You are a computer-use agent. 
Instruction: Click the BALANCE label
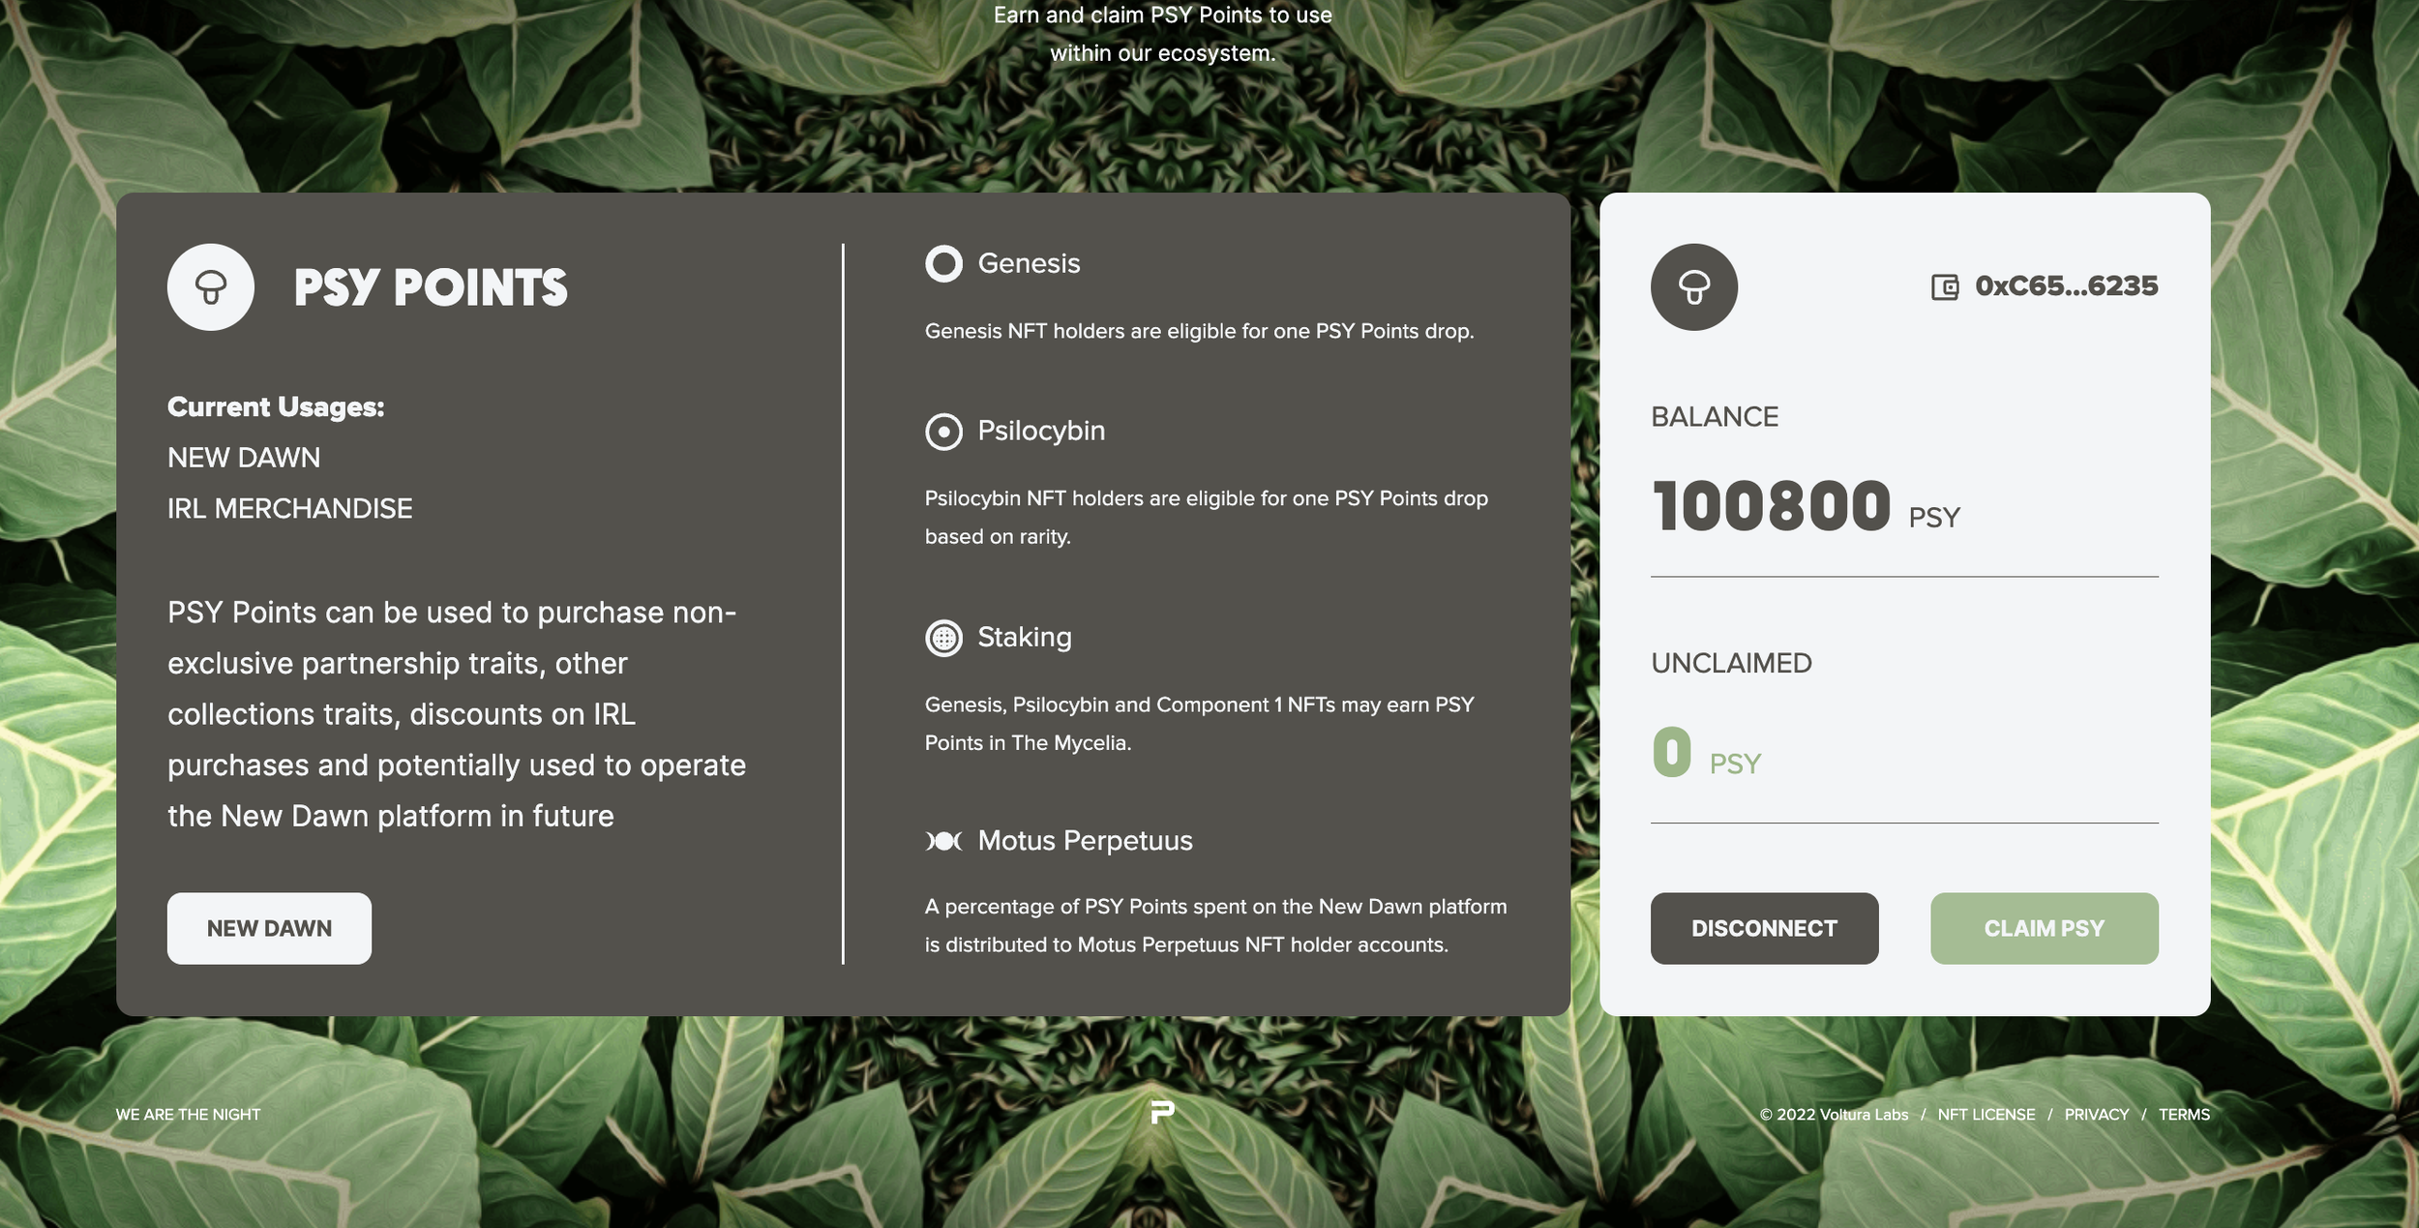[1715, 417]
